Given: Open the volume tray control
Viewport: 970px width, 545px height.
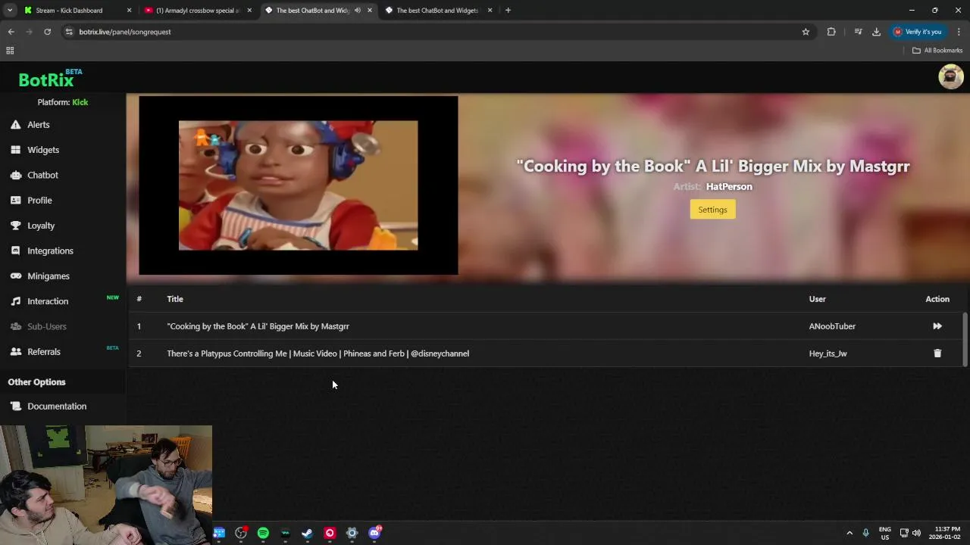Looking at the screenshot, I should pos(916,533).
